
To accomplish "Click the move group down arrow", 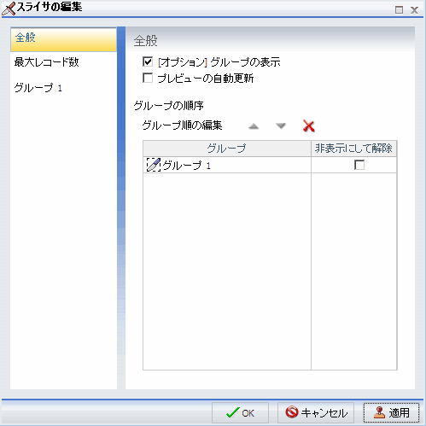I will click(281, 125).
